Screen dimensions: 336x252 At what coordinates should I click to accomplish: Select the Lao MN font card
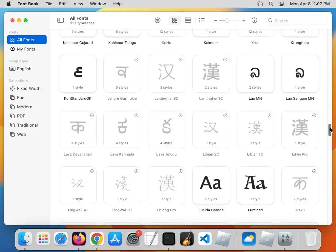click(255, 74)
